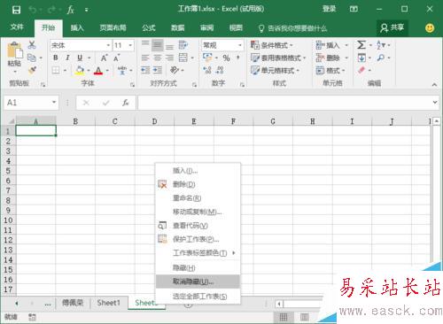Screen dimensions: 443x324
Task: Choose 隐藏(H) in the context menu
Action: [198, 267]
